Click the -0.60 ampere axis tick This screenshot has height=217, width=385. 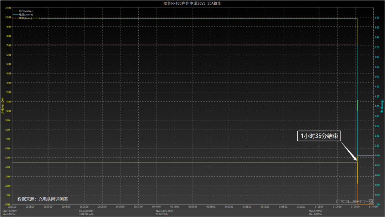tap(377, 185)
